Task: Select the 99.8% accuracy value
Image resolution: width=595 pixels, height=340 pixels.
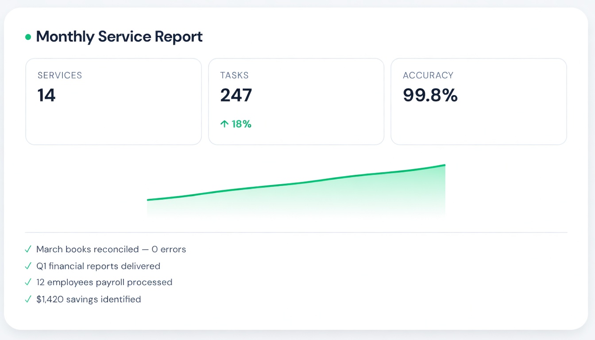Action: 430,95
